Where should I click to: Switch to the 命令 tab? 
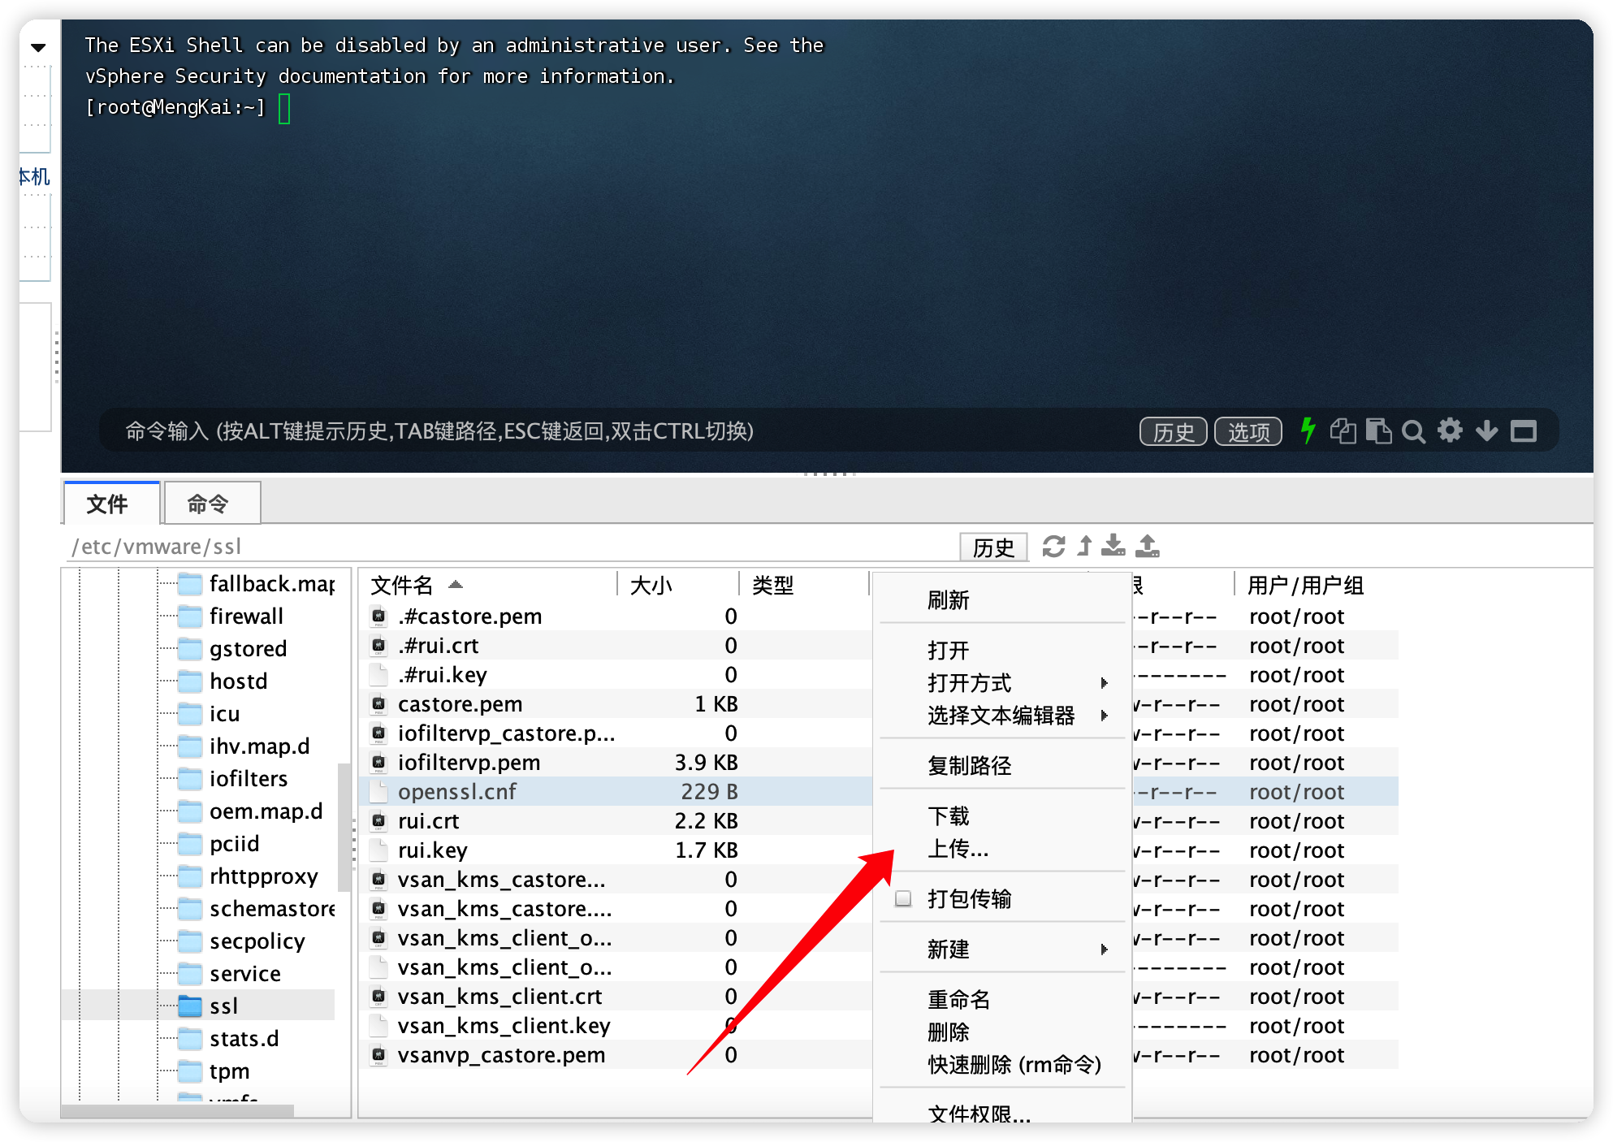[212, 504]
